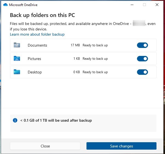Turn off Documents folder backup toggle

point(142,45)
